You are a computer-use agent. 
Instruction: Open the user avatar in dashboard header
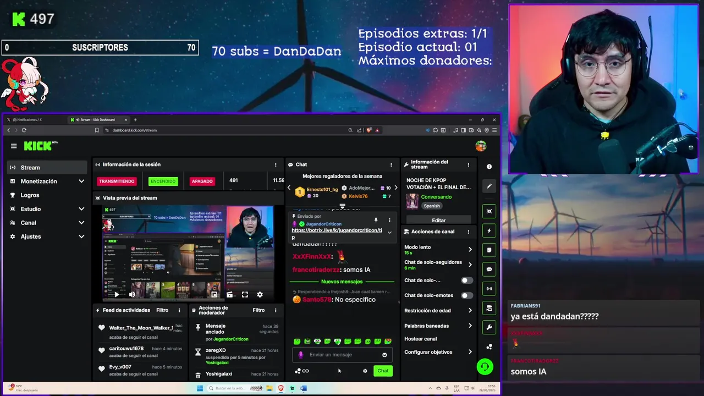pyautogui.click(x=481, y=146)
